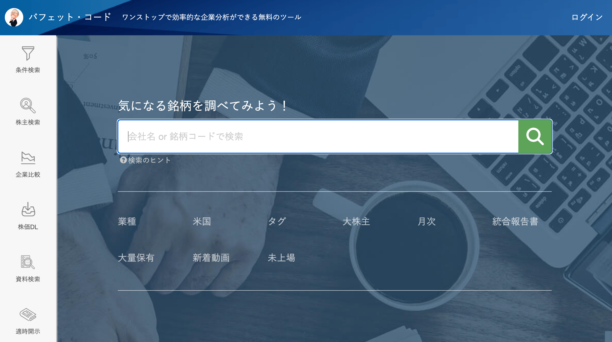This screenshot has height=342, width=612.
Task: Click the Buffett avatar logo
Action: (x=14, y=17)
